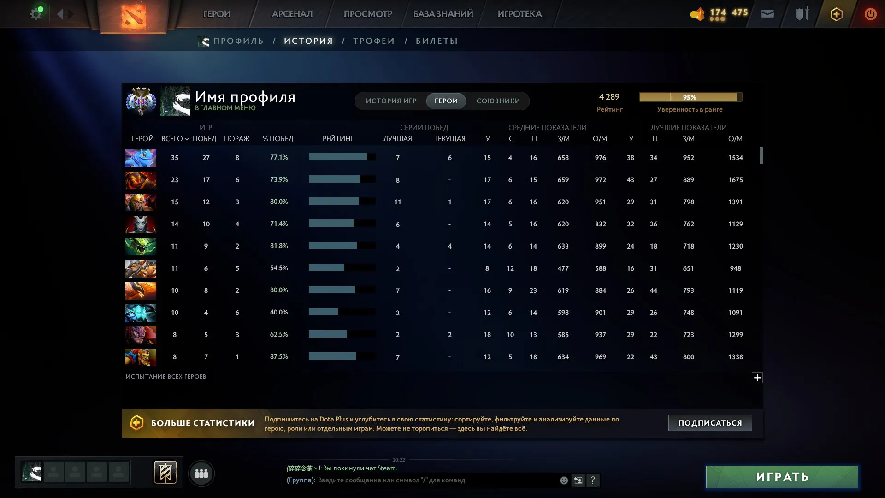Click the red power quit button
This screenshot has width=885, height=498.
(x=870, y=14)
